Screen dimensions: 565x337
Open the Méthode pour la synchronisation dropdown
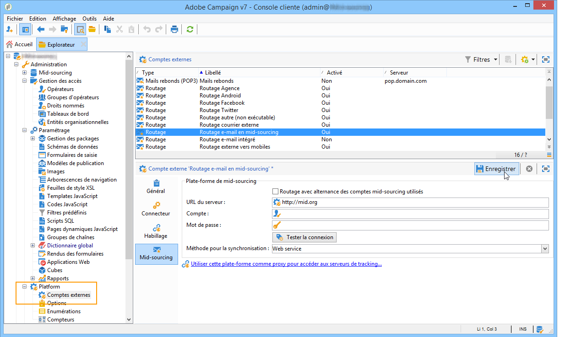[x=544, y=249]
